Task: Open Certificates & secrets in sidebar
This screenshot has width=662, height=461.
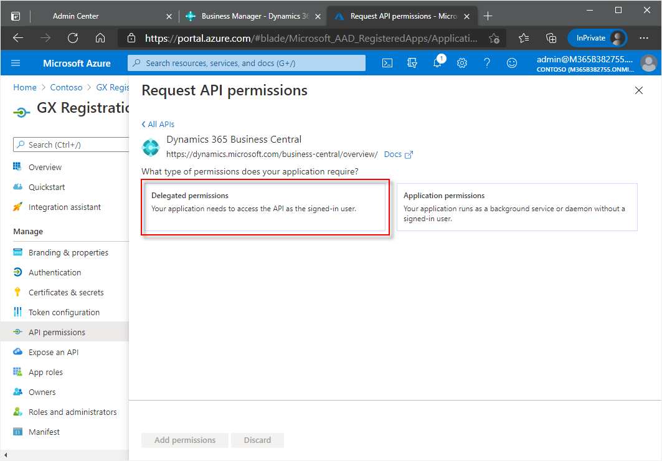Action: click(66, 292)
